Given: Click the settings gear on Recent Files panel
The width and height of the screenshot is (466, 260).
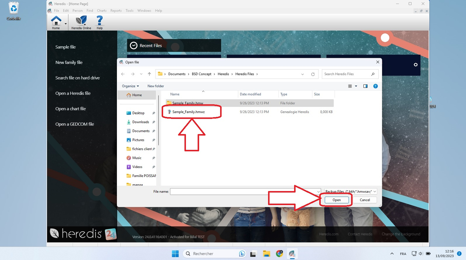Looking at the screenshot, I should (x=415, y=65).
